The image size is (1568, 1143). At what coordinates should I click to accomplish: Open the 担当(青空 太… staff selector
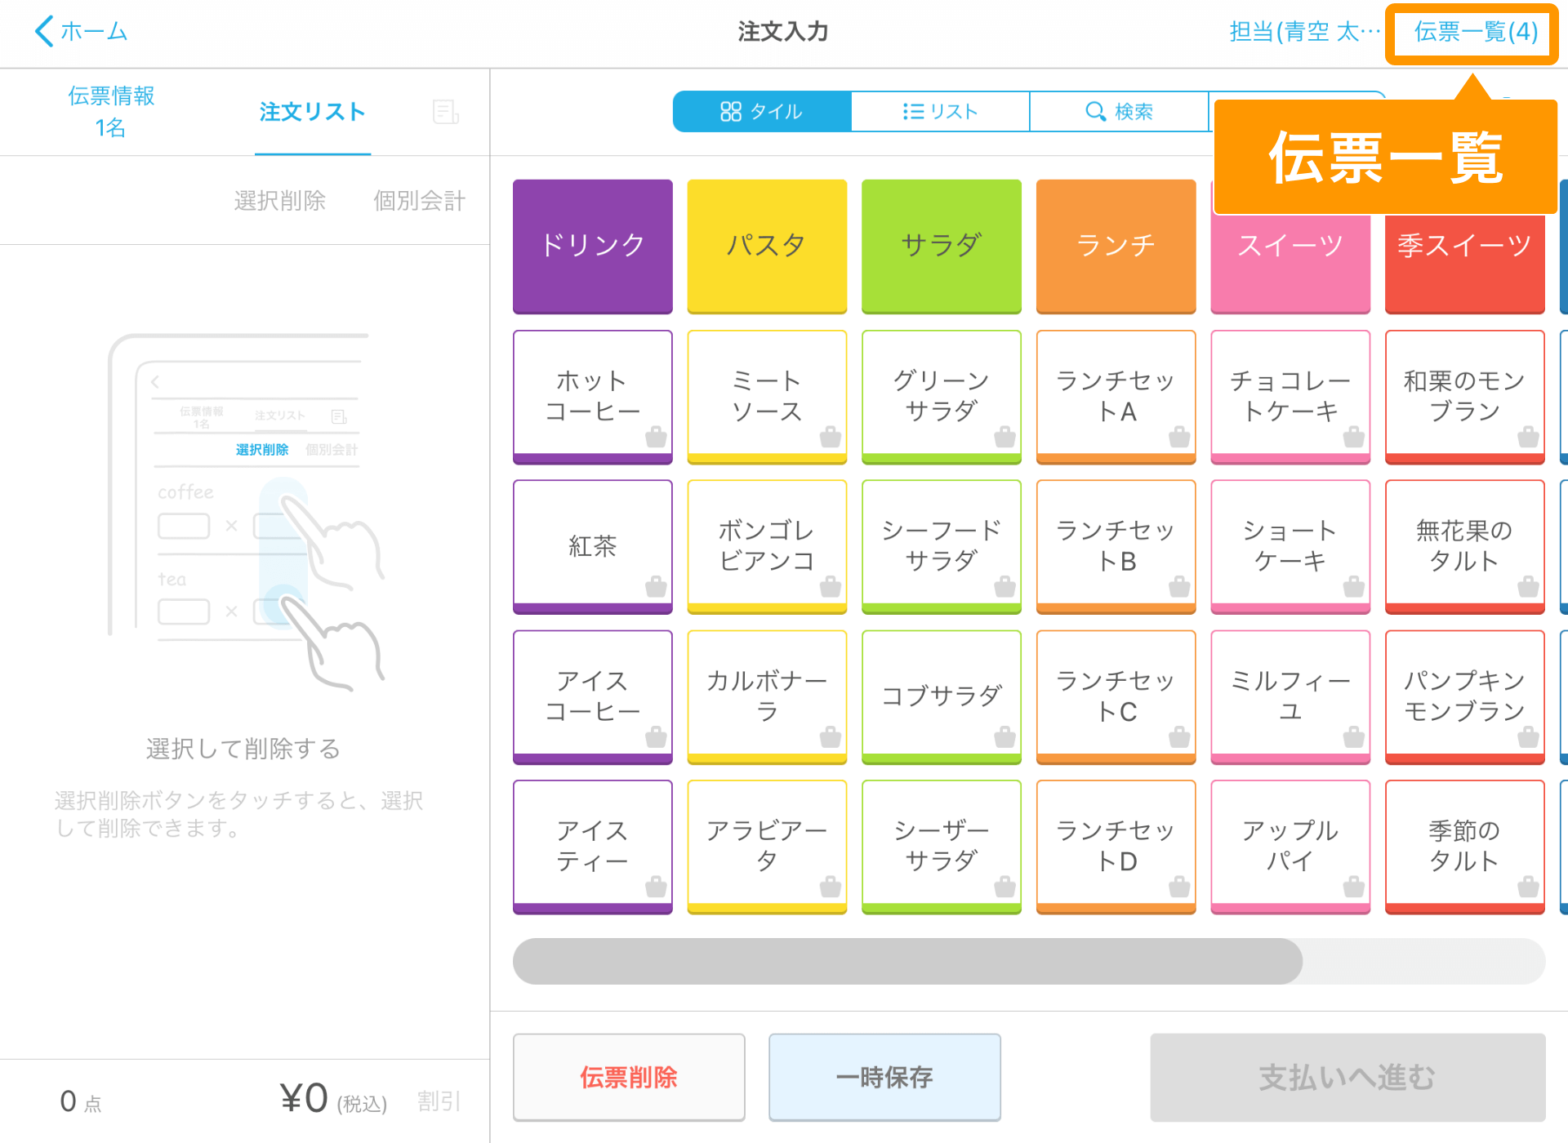[x=1304, y=32]
